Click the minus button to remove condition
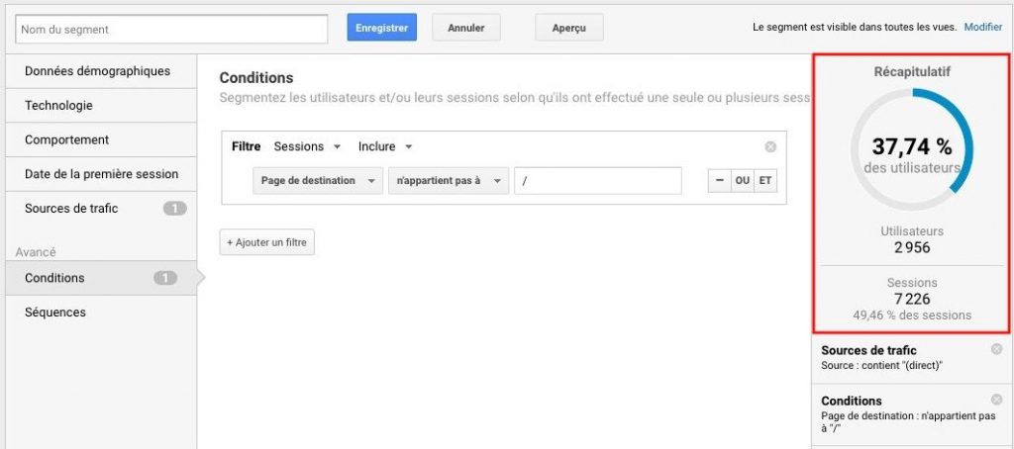The image size is (1014, 449). point(718,181)
